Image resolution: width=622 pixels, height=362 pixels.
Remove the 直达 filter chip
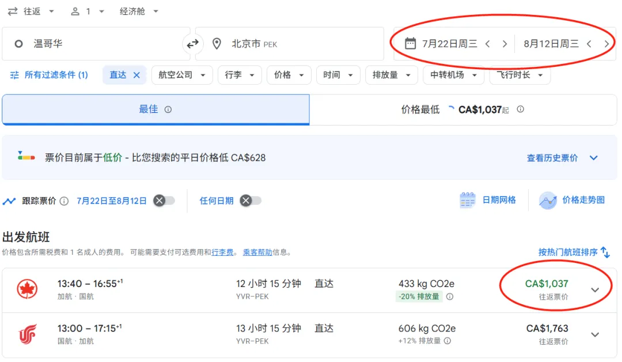pyautogui.click(x=136, y=75)
